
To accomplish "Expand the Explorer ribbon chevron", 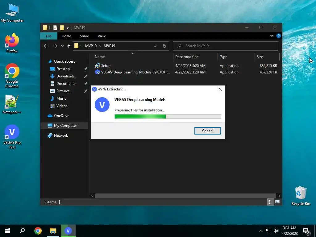I will pos(272,36).
